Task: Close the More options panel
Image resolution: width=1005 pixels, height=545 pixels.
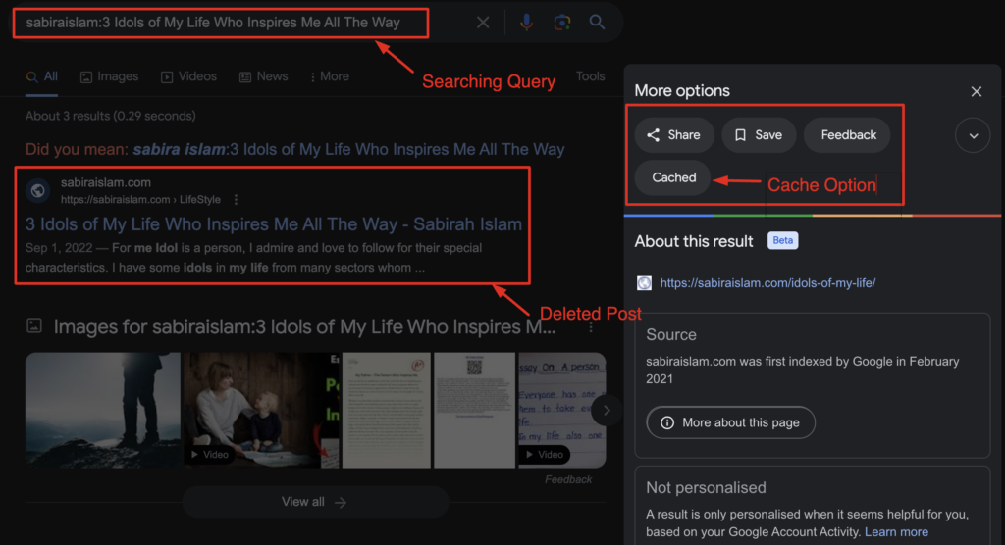Action: click(976, 91)
